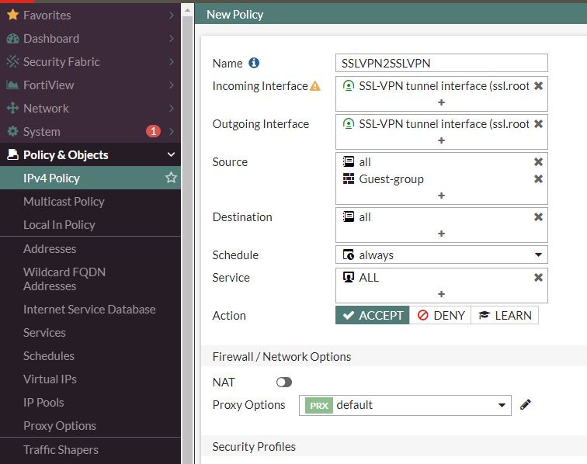This screenshot has width=587, height=464.
Task: Click the Incoming Interface warning icon
Action: click(x=315, y=86)
